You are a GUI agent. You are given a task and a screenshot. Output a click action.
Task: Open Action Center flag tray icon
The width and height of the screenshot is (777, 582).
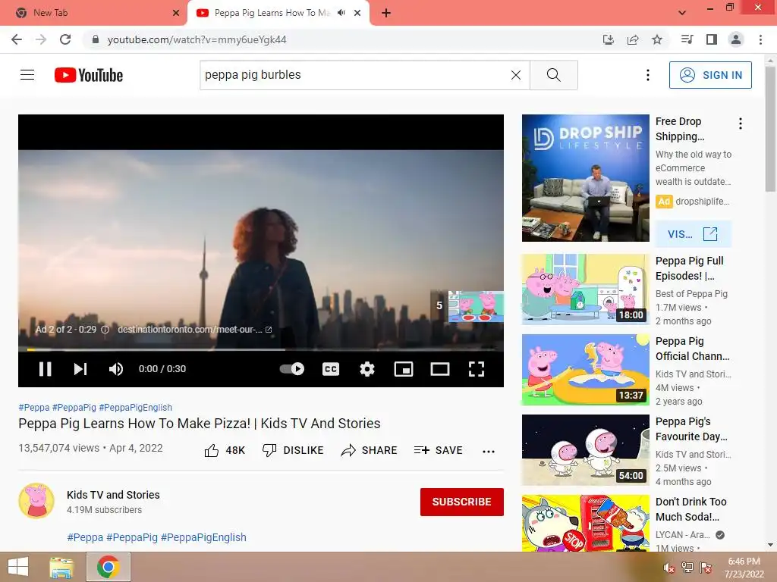point(706,568)
